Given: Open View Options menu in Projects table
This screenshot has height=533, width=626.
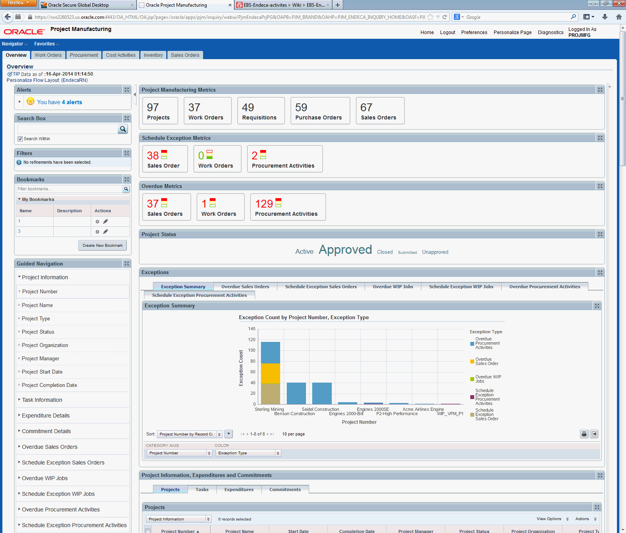Looking at the screenshot, I should [552, 519].
